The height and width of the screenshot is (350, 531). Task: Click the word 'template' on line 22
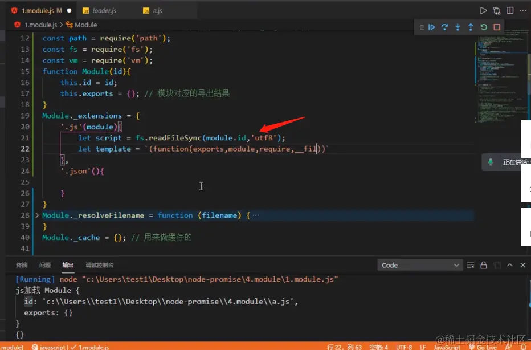[x=113, y=149]
